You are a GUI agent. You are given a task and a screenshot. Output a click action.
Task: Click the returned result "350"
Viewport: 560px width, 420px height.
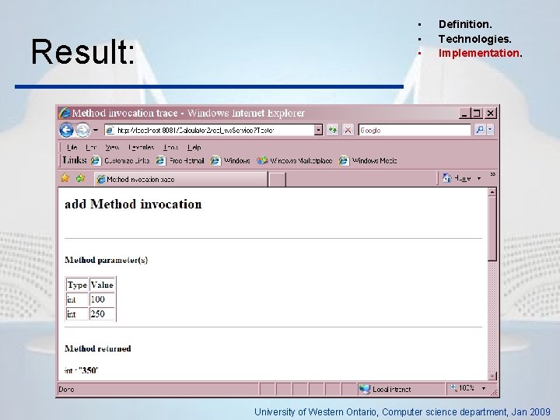tap(89, 370)
